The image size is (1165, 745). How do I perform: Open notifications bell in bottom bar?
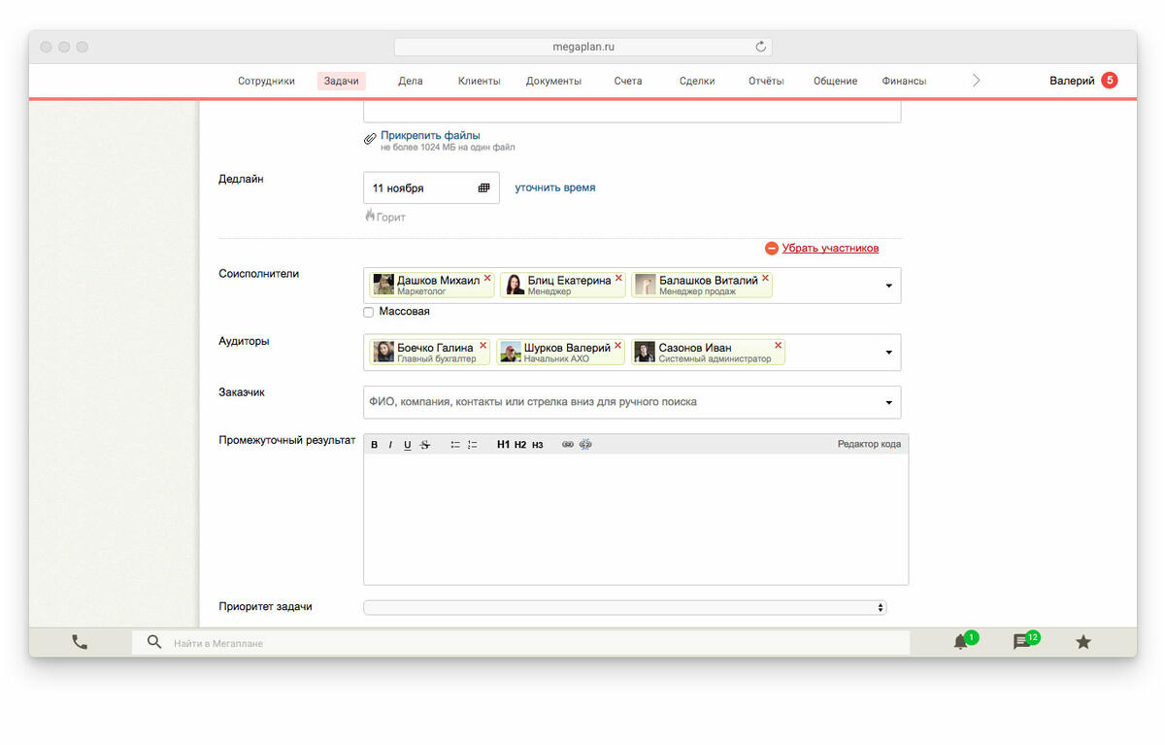[x=960, y=642]
